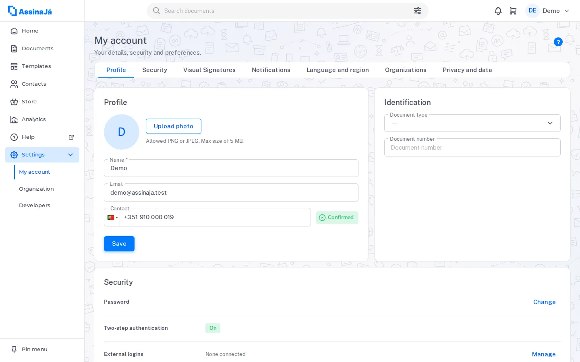
Task: Focus the Name input field
Action: (231, 168)
